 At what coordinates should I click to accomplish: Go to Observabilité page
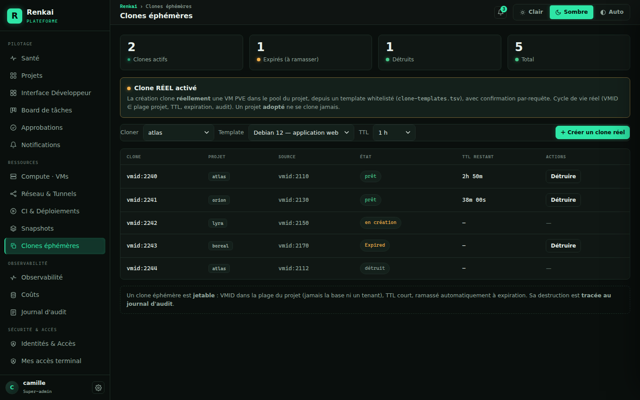55,277
